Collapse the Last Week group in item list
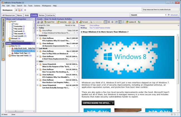 pyautogui.click(x=37, y=48)
